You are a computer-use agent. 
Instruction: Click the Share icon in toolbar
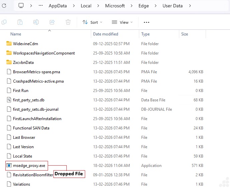52,22
